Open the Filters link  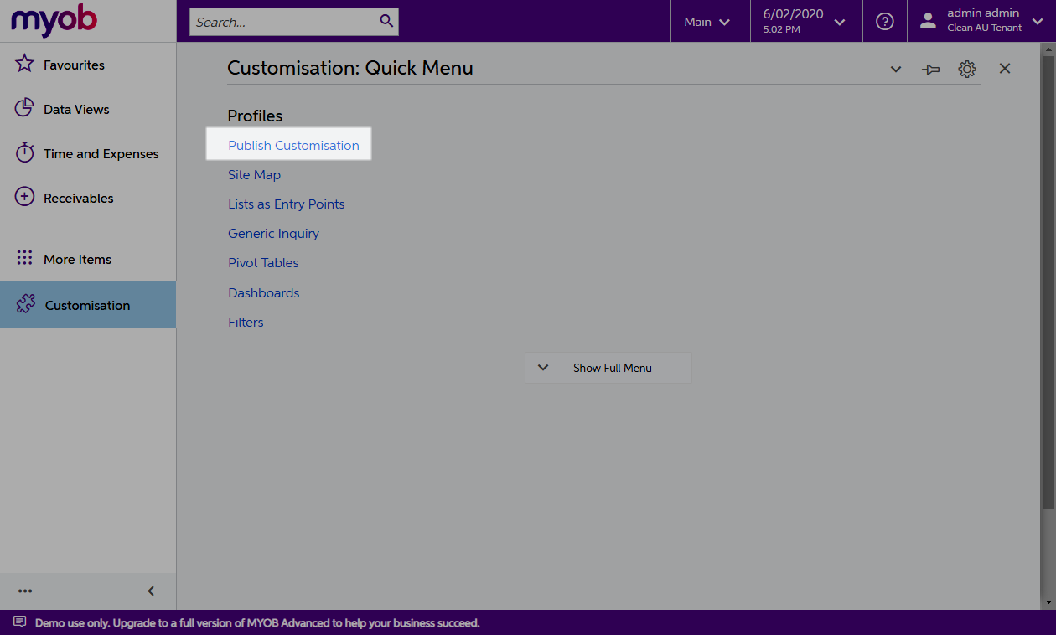[x=246, y=322]
